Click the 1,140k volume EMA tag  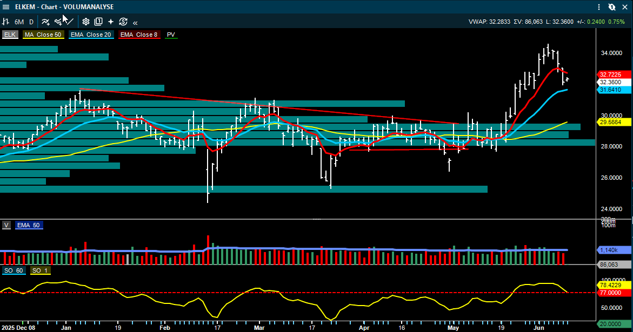click(x=613, y=250)
